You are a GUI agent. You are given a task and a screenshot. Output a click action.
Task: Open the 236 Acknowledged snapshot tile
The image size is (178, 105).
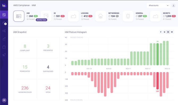point(25,89)
